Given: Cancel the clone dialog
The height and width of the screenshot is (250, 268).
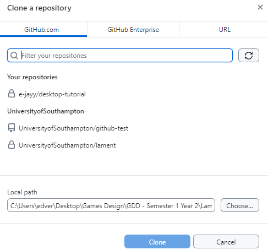Looking at the screenshot, I should [226, 242].
